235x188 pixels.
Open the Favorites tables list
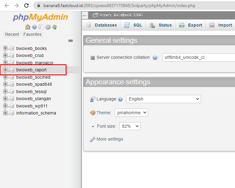[33, 34]
